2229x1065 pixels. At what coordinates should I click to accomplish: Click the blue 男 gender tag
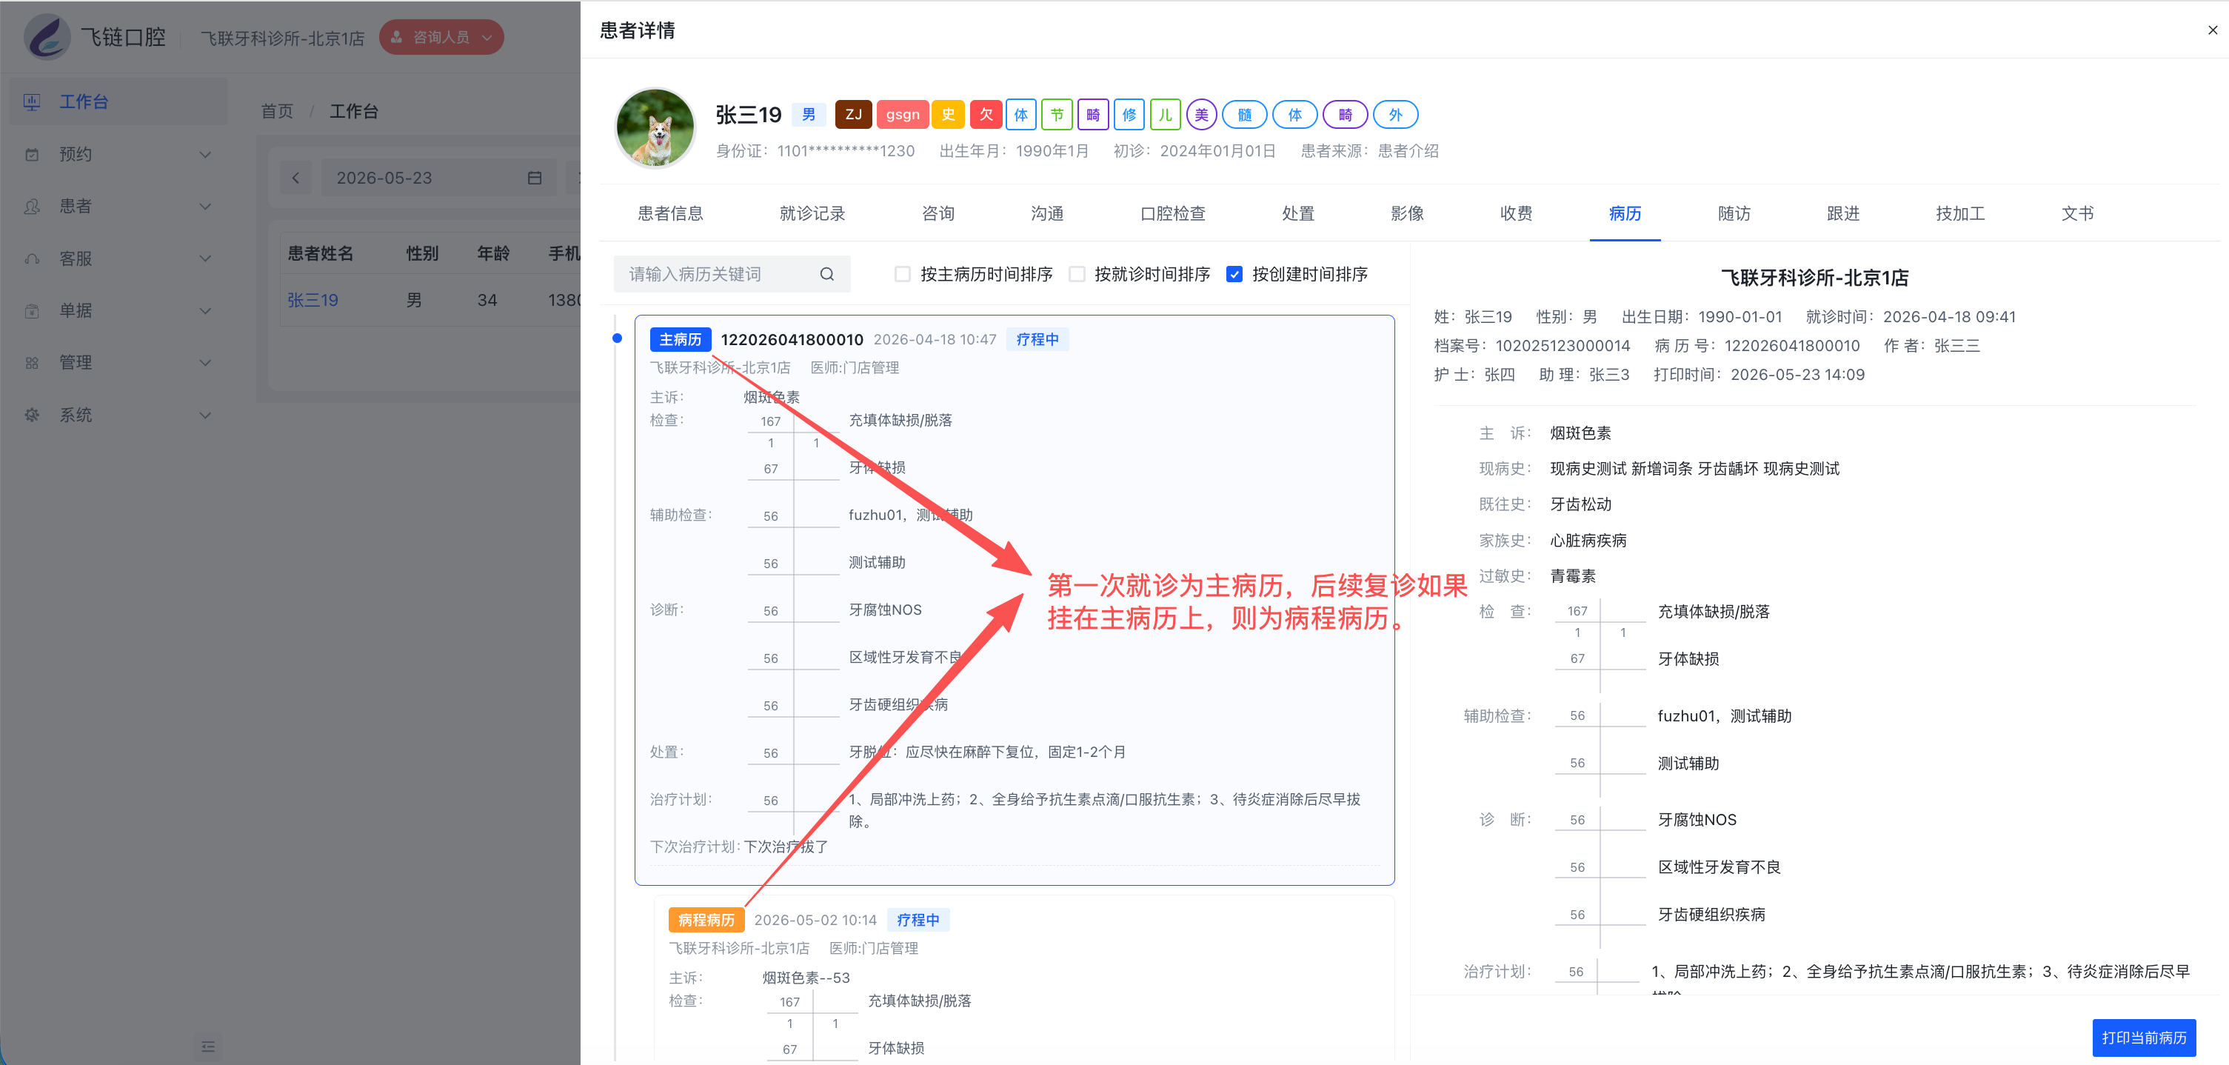[809, 114]
